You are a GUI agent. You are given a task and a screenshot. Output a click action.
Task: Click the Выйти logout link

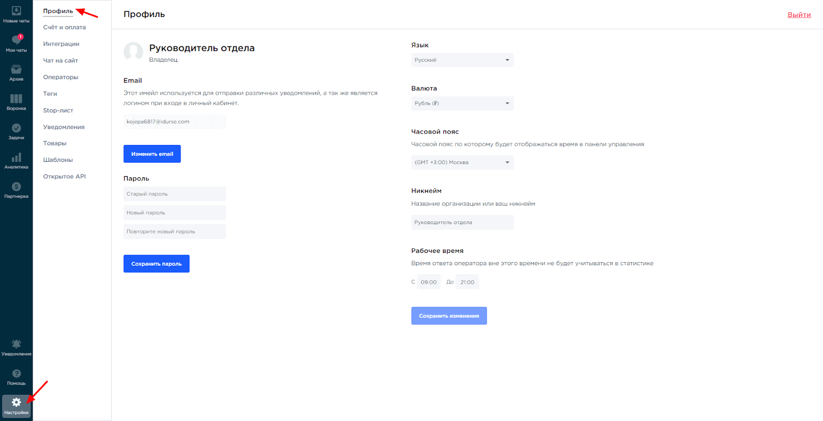tap(799, 15)
